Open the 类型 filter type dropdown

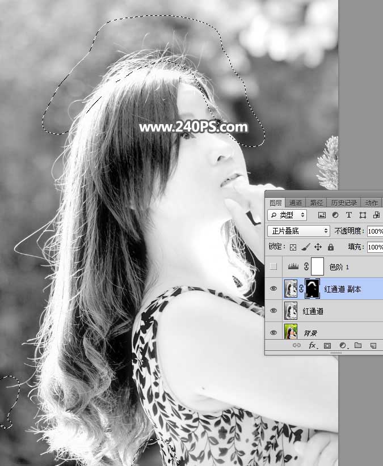(287, 215)
